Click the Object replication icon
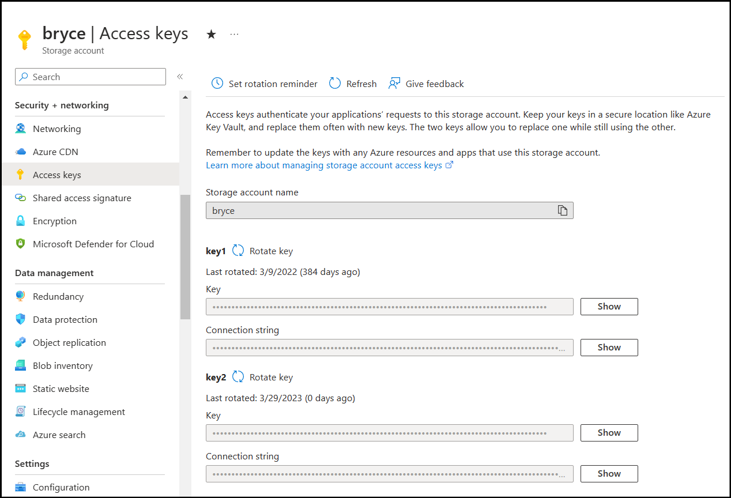The image size is (731, 498). click(x=21, y=342)
